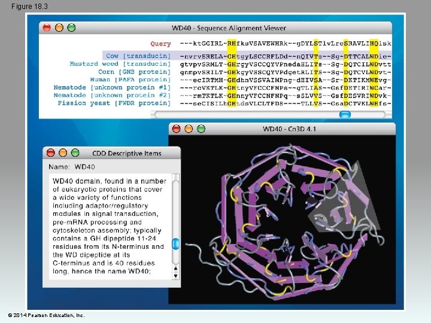Maximize the CDD Descriptive Items window
Image resolution: width=431 pixels, height=323 pixels.
pyautogui.click(x=75, y=153)
